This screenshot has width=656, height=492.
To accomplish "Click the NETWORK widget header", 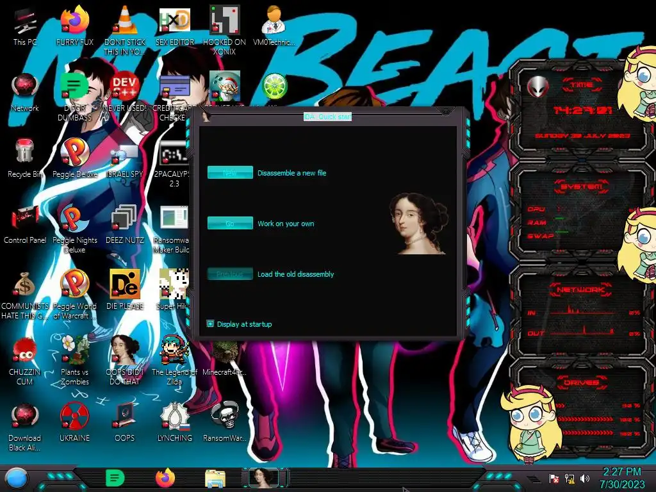I will [x=581, y=290].
